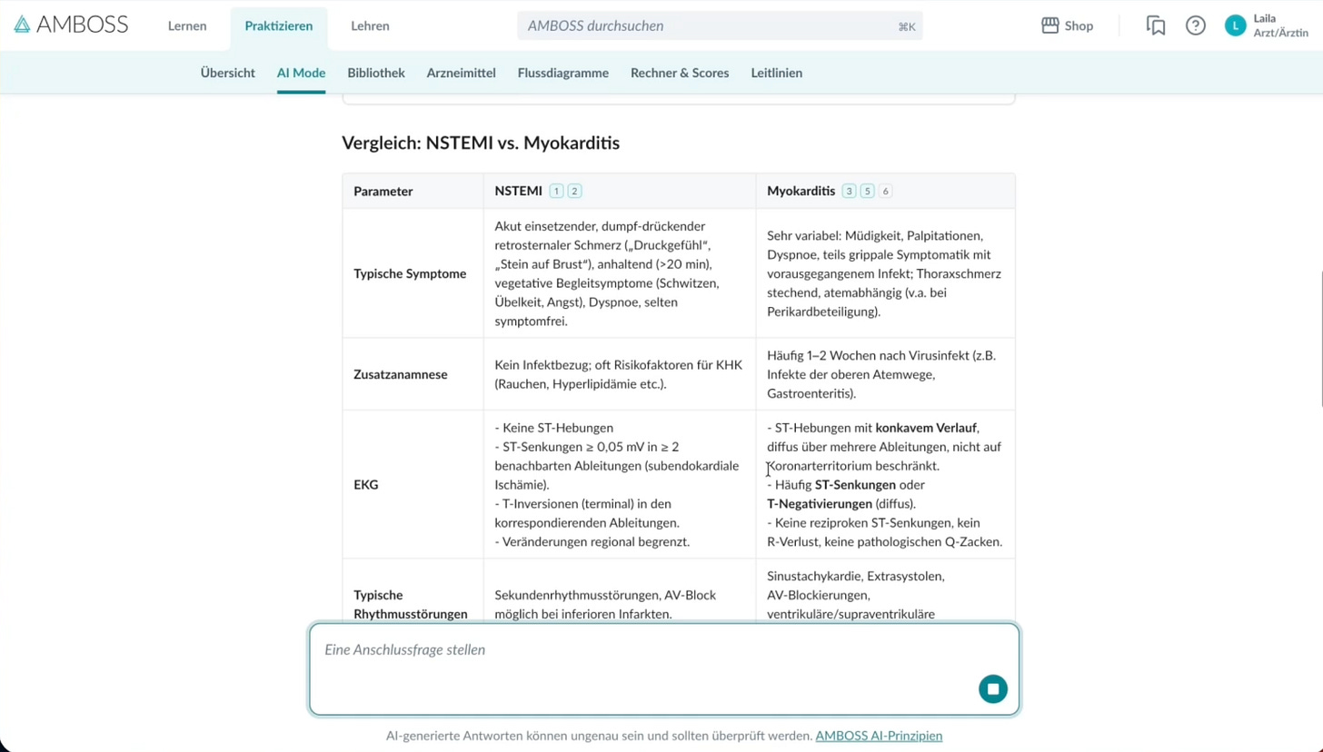This screenshot has height=752, width=1323.
Task: Open the help question mark icon
Action: [1196, 25]
